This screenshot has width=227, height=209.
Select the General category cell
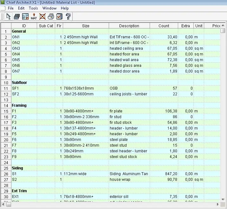coord(24,31)
